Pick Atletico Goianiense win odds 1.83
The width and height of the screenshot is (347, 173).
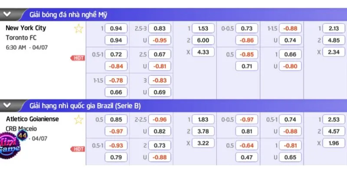(x=203, y=119)
